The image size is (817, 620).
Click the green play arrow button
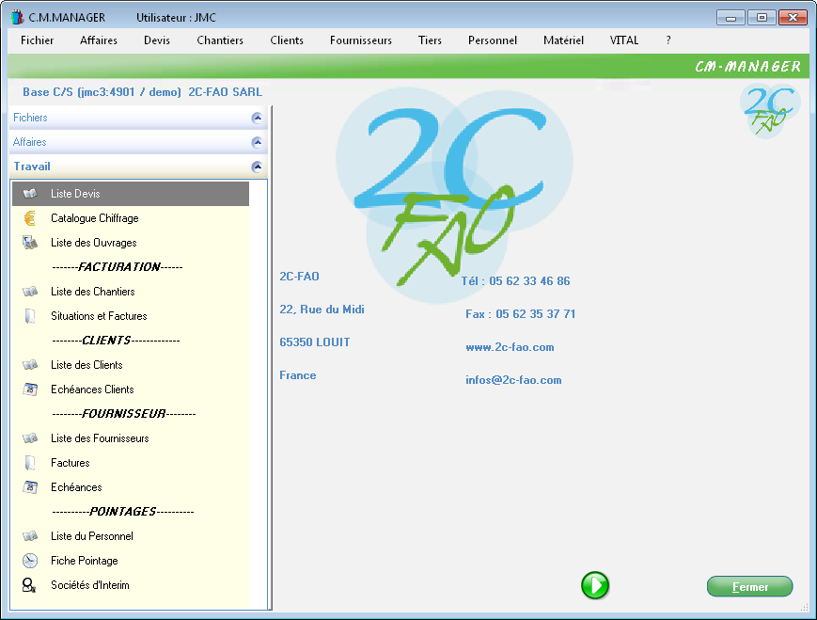[x=595, y=585]
